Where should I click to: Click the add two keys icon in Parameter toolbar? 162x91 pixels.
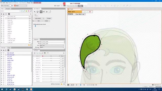[37, 53]
